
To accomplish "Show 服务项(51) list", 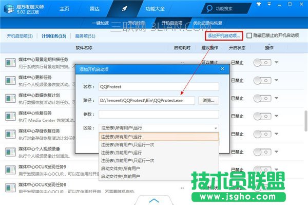I will 85,36.
